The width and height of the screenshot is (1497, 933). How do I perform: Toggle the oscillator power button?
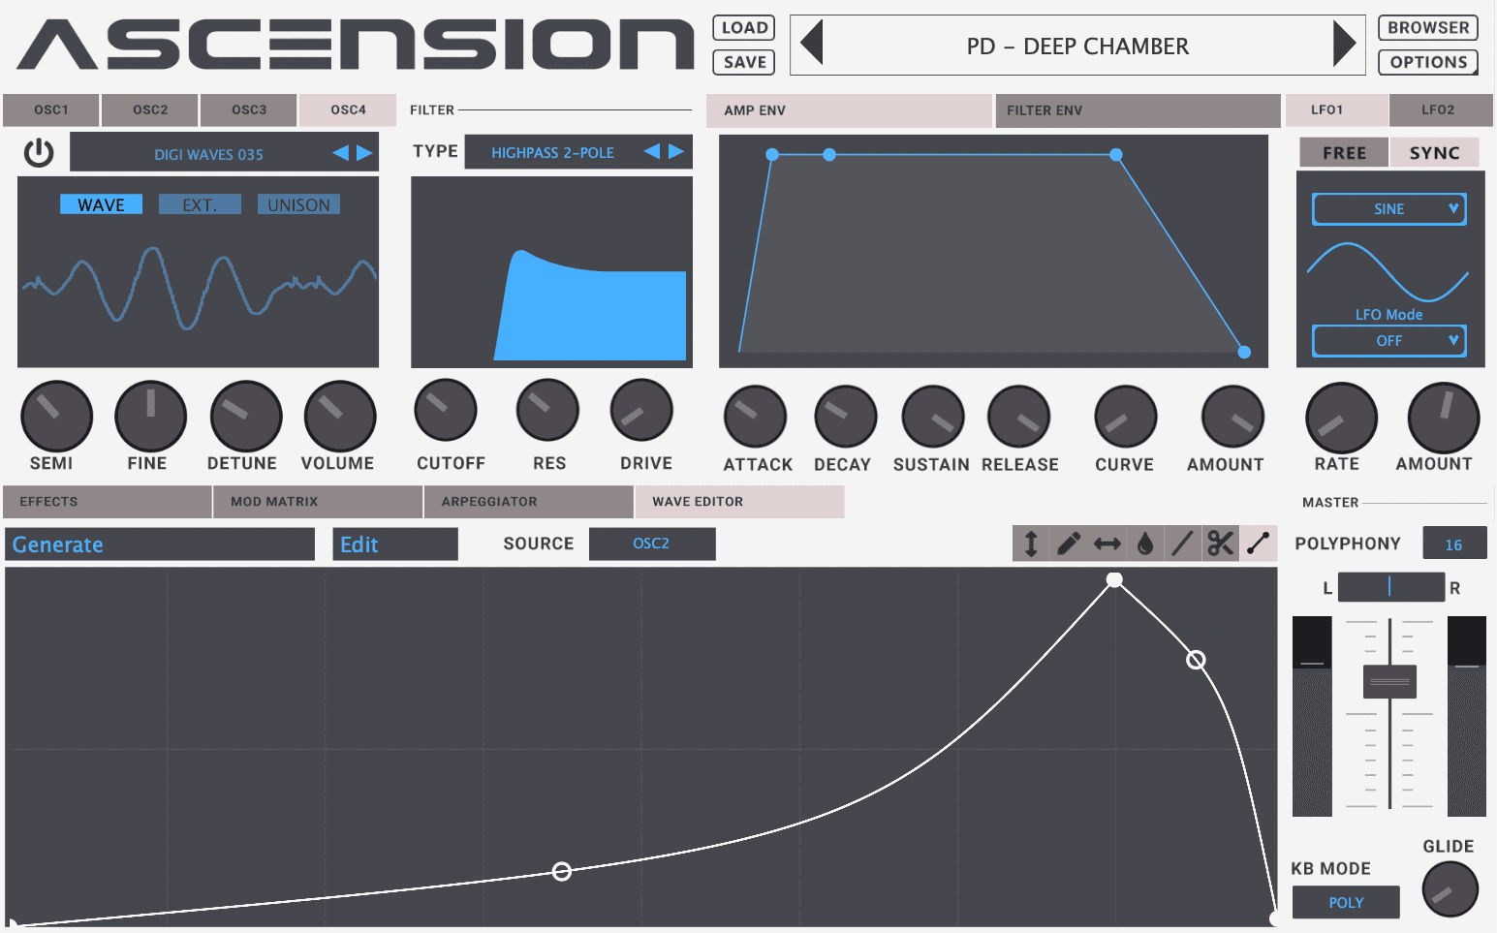tap(39, 153)
